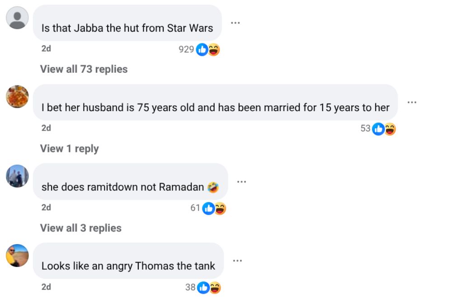Open profile avatar of ramitdown commenter
Image resolution: width=452 pixels, height=301 pixels.
(18, 176)
